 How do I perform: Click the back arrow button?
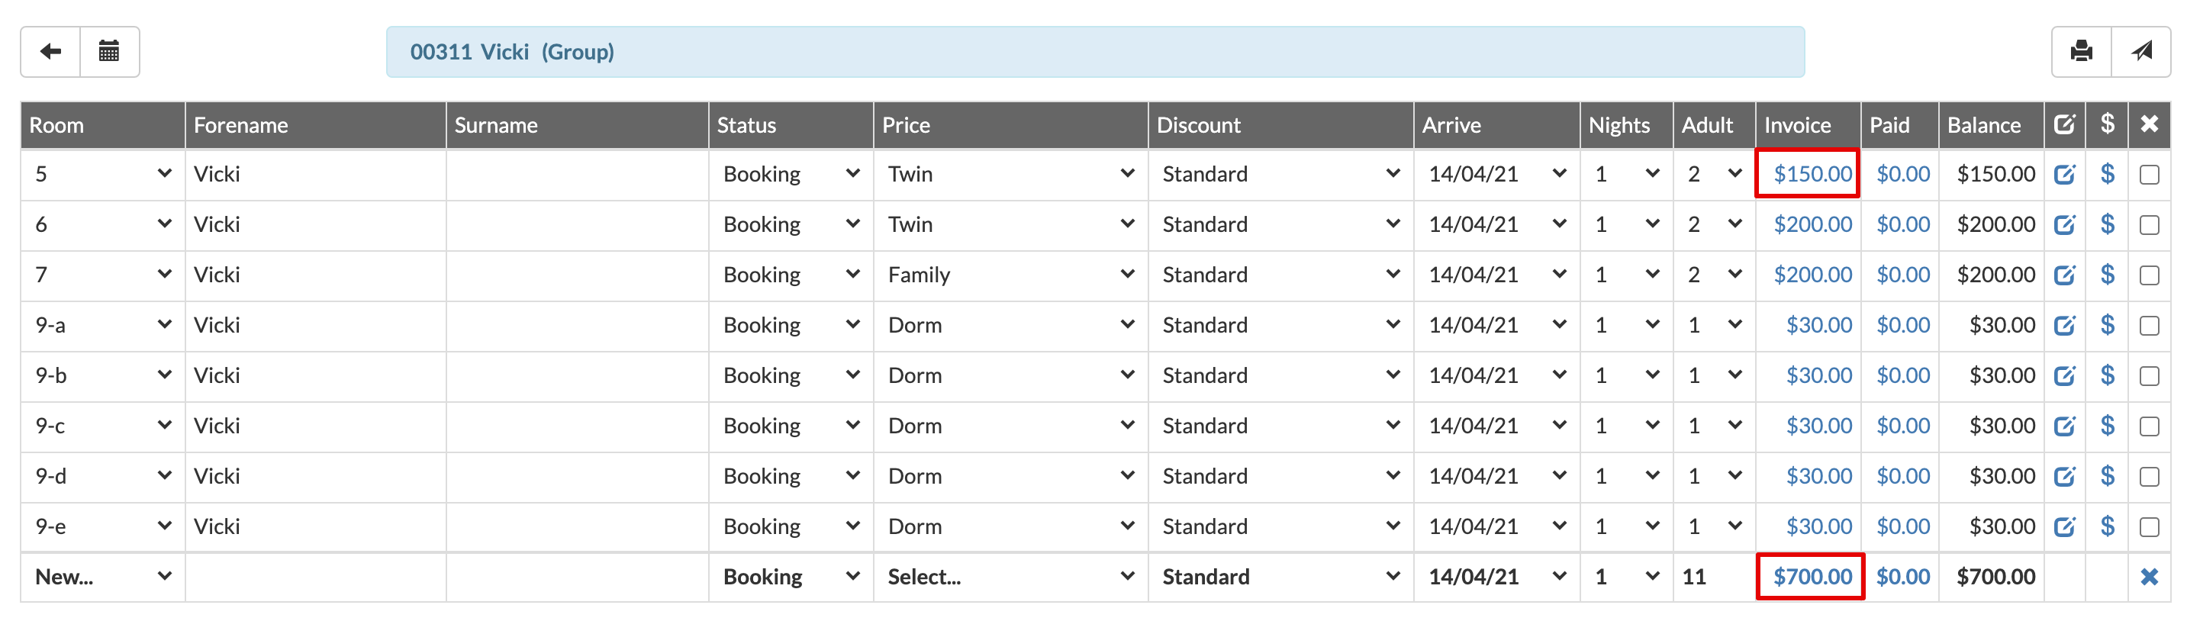click(51, 52)
